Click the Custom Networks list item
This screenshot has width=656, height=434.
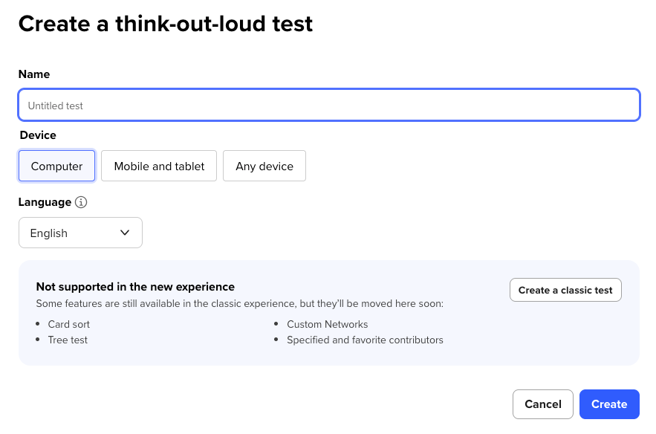[x=327, y=324]
